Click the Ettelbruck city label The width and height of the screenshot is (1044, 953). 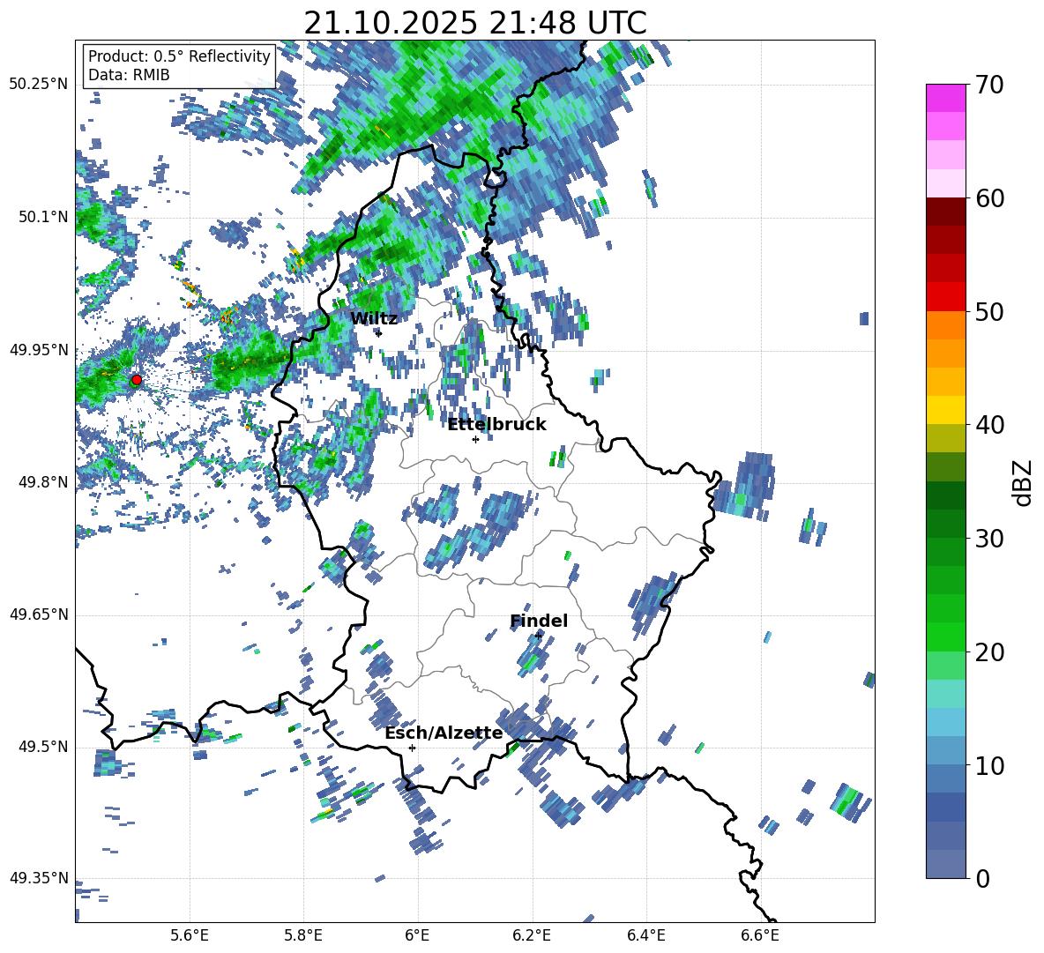pyautogui.click(x=496, y=425)
